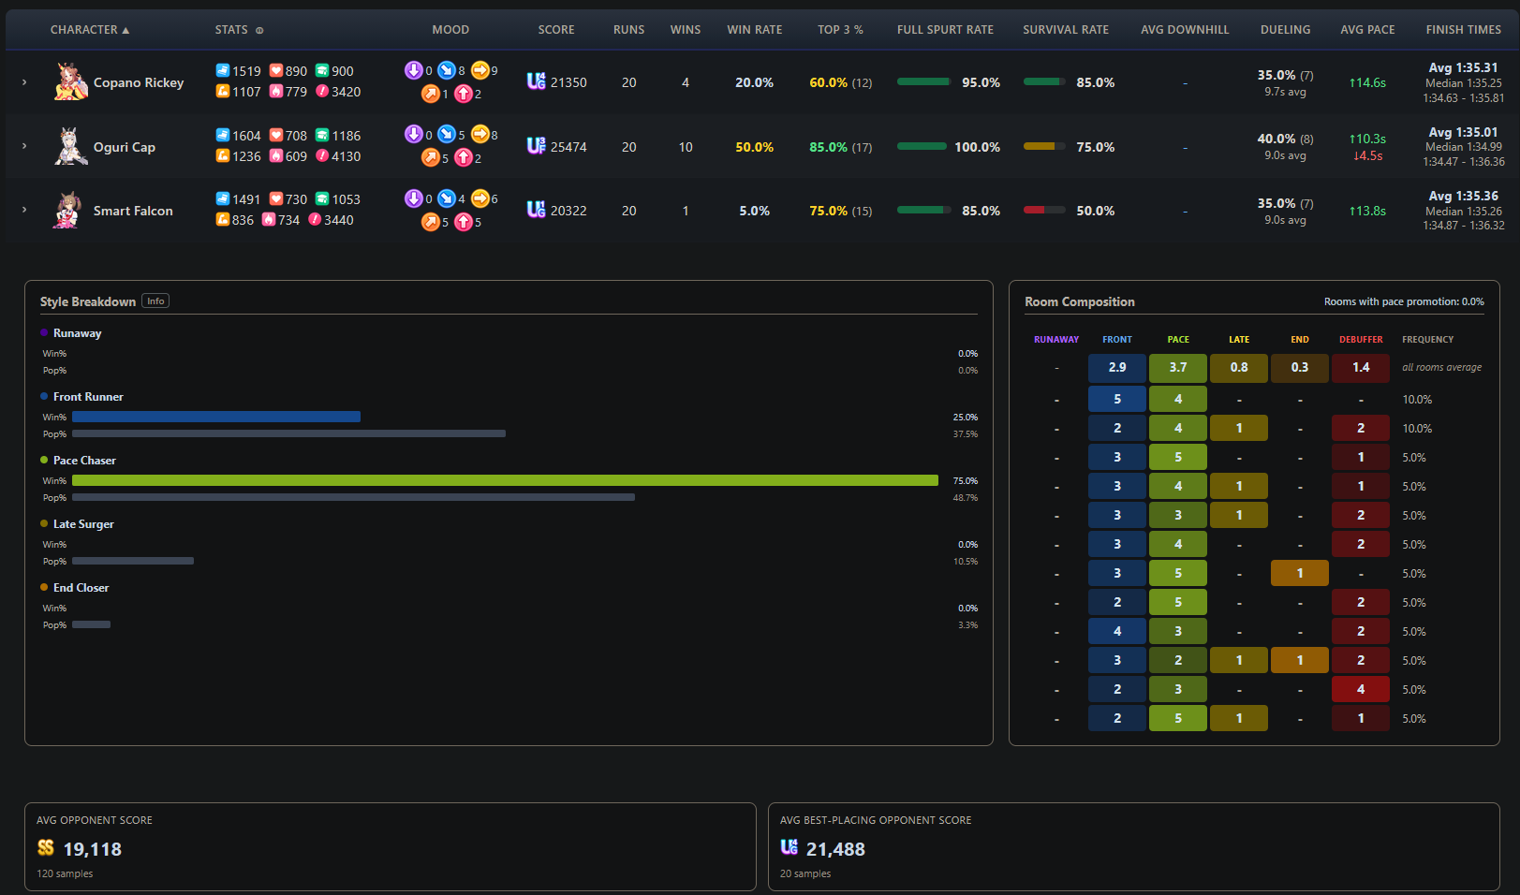Click Copano Rickey's blue speed icon (1519)

[223, 70]
